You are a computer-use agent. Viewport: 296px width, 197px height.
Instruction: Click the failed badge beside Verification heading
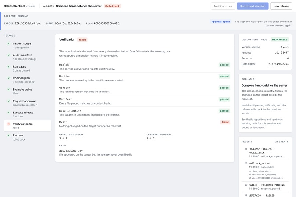(x=82, y=40)
